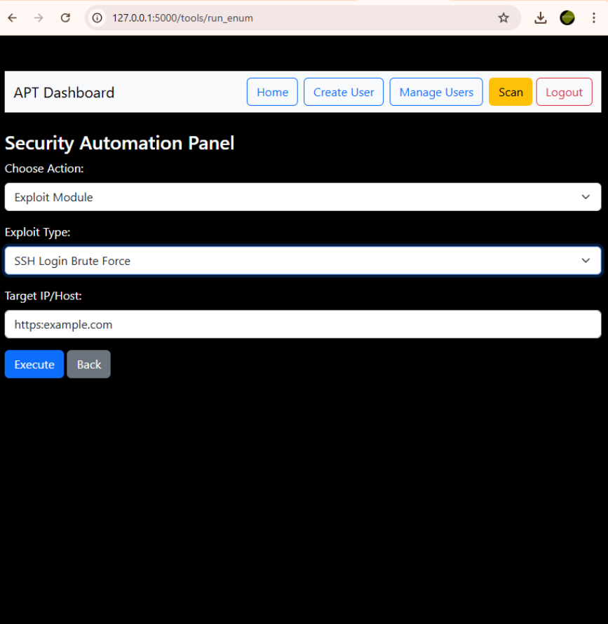
Task: Click the browser forward arrow
Action: pos(39,18)
